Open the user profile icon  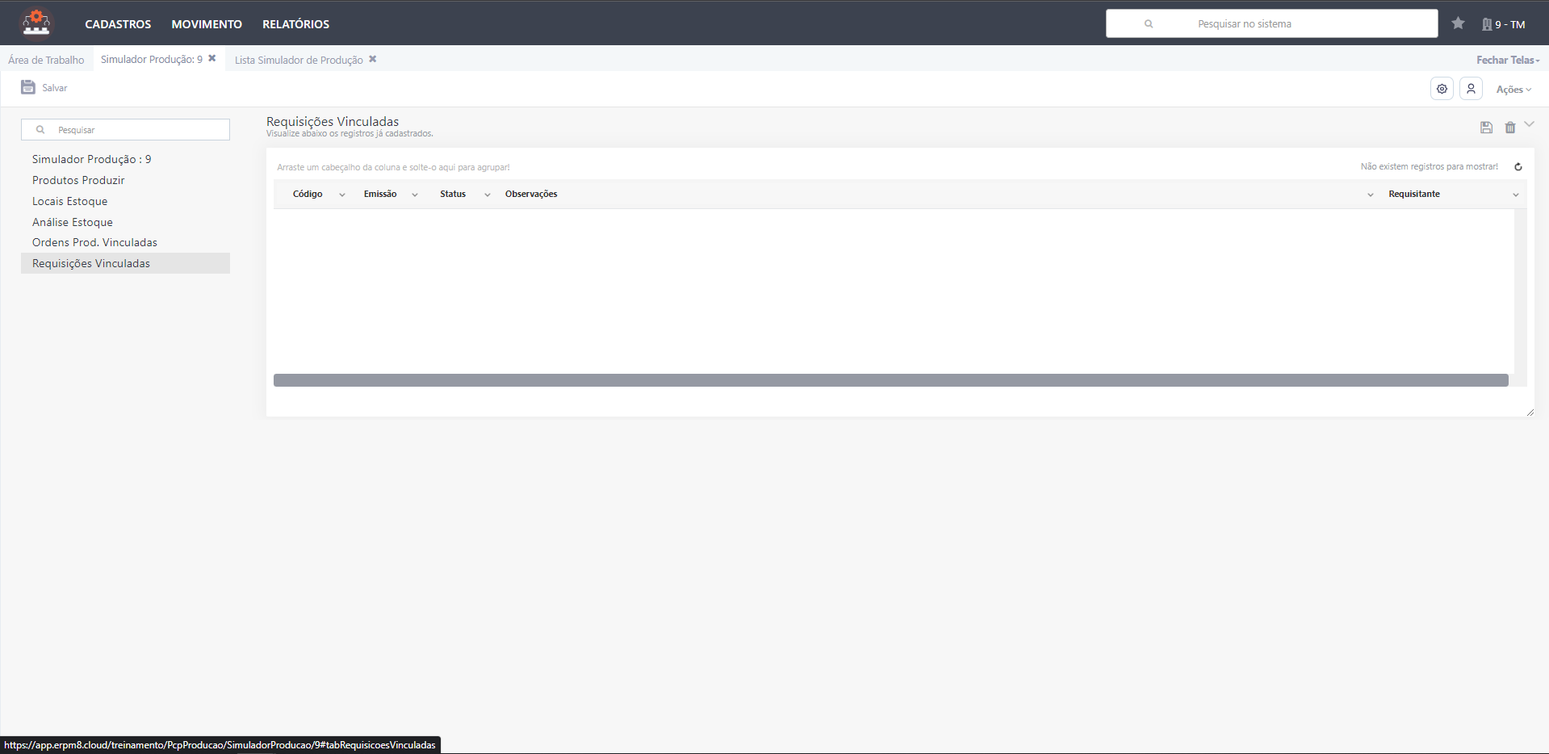click(x=1471, y=89)
